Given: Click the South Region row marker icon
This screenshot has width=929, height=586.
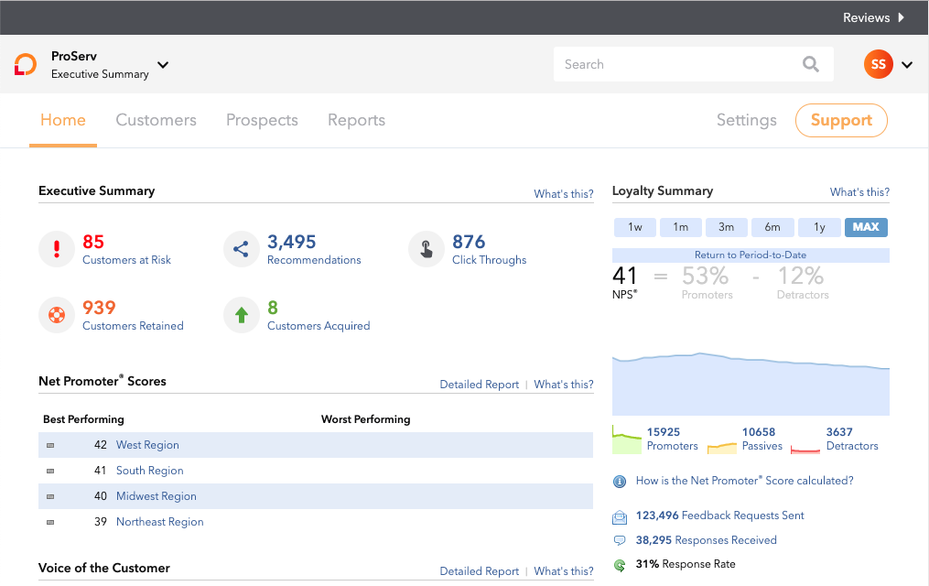Looking at the screenshot, I should 50,471.
